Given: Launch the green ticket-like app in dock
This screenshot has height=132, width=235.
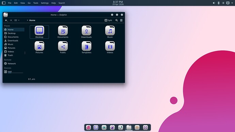Looking at the screenshot, I should (x=104, y=128).
